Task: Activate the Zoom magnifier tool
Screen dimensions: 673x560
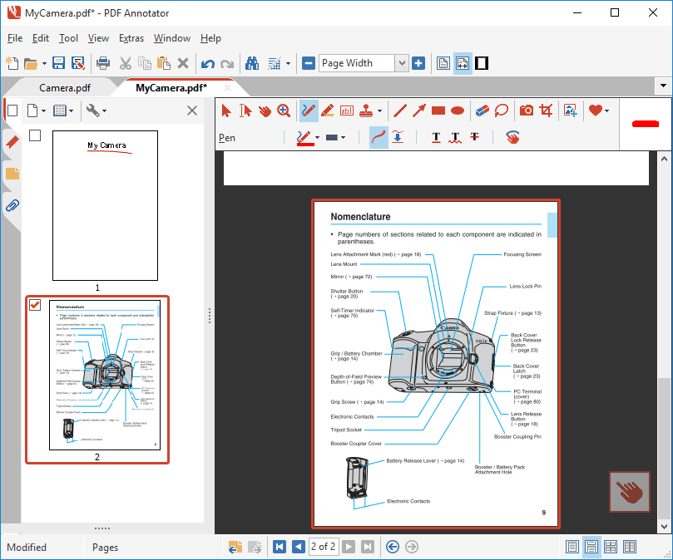Action: pos(284,111)
